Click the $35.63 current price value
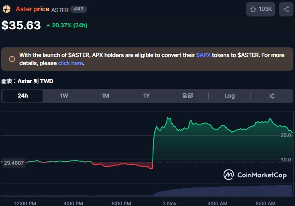295x206 pixels. tap(21, 25)
